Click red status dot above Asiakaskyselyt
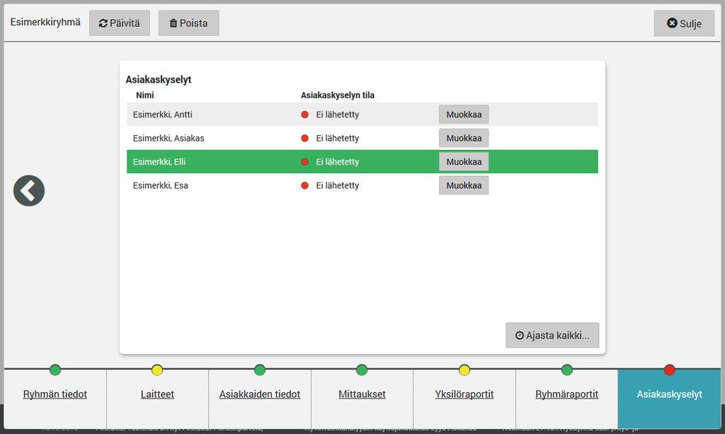725x434 pixels. click(x=669, y=370)
